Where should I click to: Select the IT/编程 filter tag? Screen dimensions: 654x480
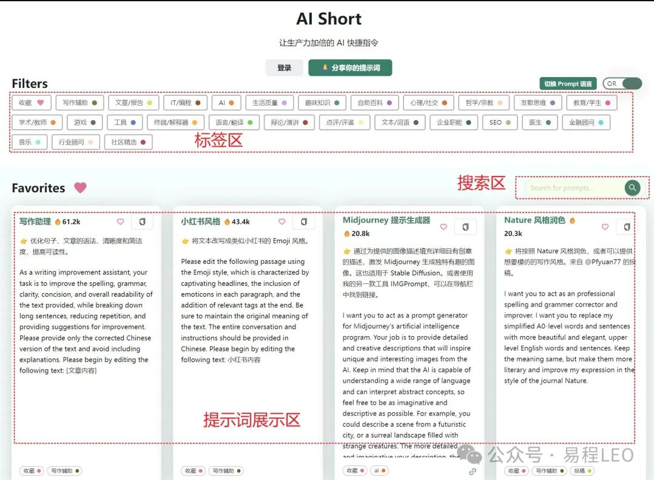185,103
